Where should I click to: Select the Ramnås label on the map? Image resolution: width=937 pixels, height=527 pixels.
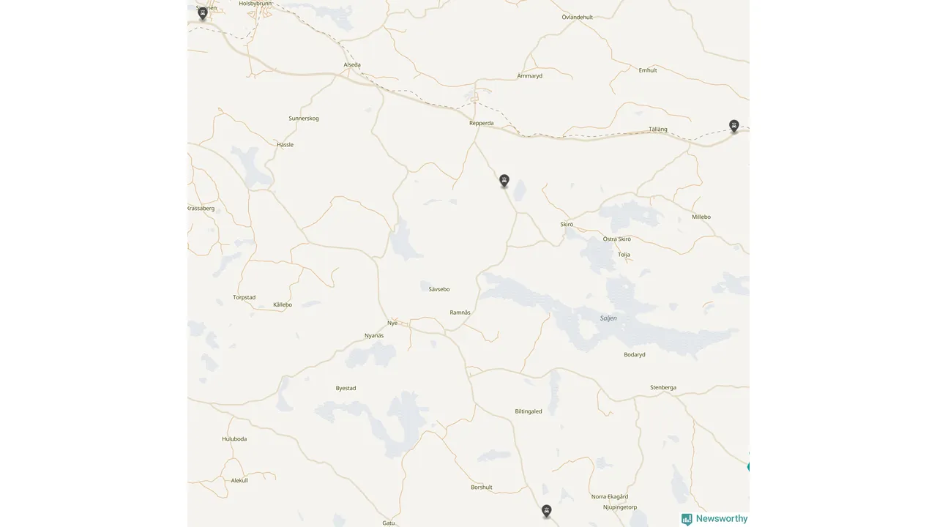(460, 313)
